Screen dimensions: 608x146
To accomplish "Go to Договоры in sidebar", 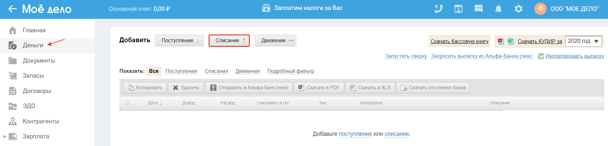I will click(37, 91).
